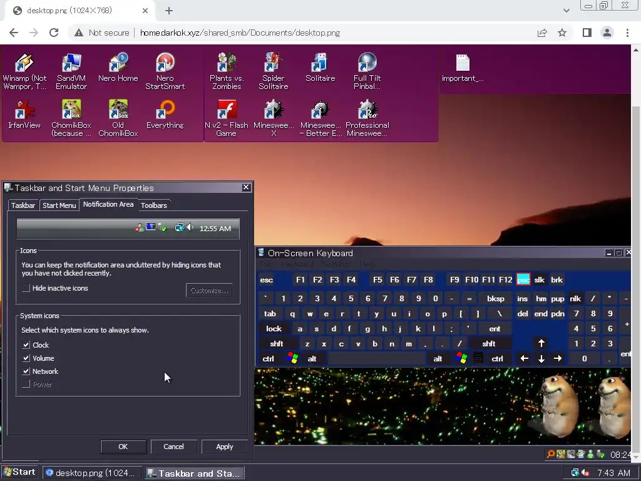Toggle the lock key on On-Screen Keyboard
The width and height of the screenshot is (641, 481).
(274, 329)
